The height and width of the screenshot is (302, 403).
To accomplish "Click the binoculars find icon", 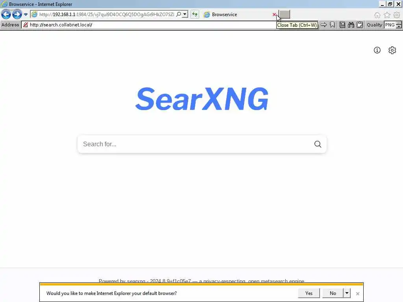I will (x=351, y=25).
